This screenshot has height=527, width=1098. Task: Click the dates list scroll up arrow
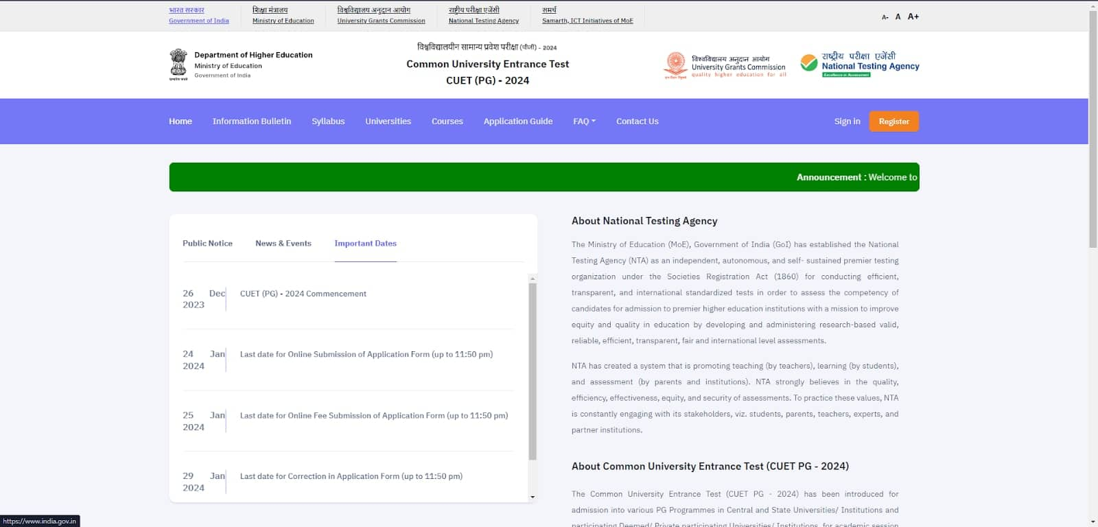click(x=533, y=279)
